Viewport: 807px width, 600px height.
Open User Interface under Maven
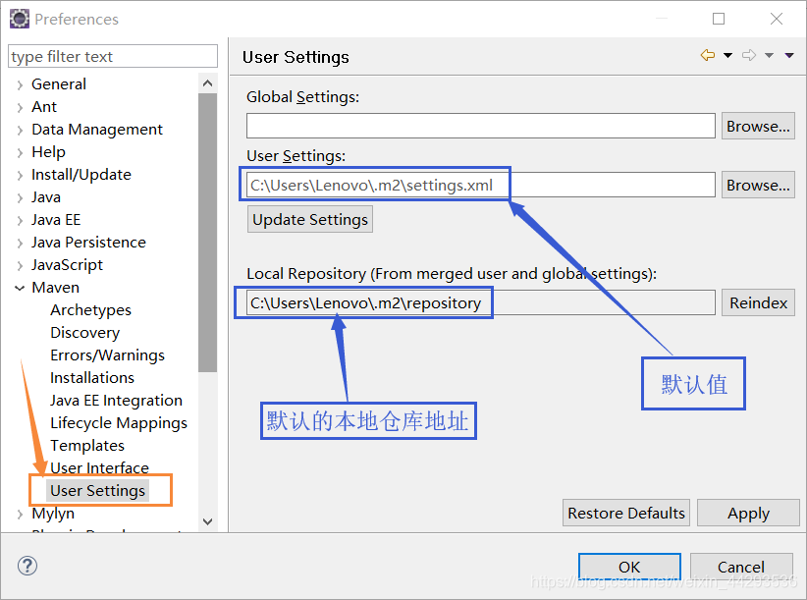99,467
